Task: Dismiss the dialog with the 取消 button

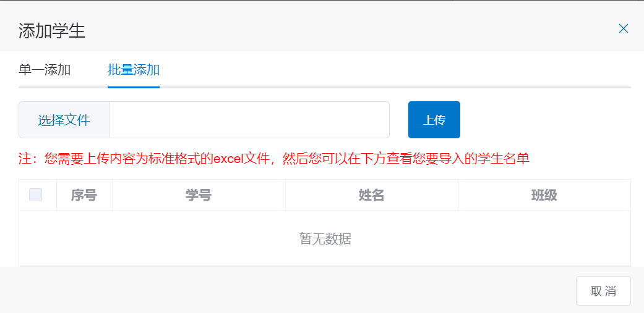Action: click(603, 291)
